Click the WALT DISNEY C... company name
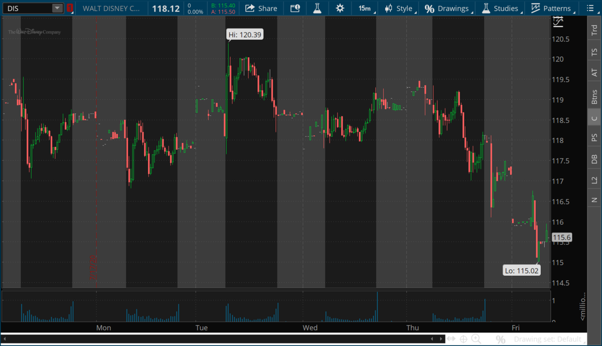Image resolution: width=602 pixels, height=346 pixels. [x=112, y=8]
